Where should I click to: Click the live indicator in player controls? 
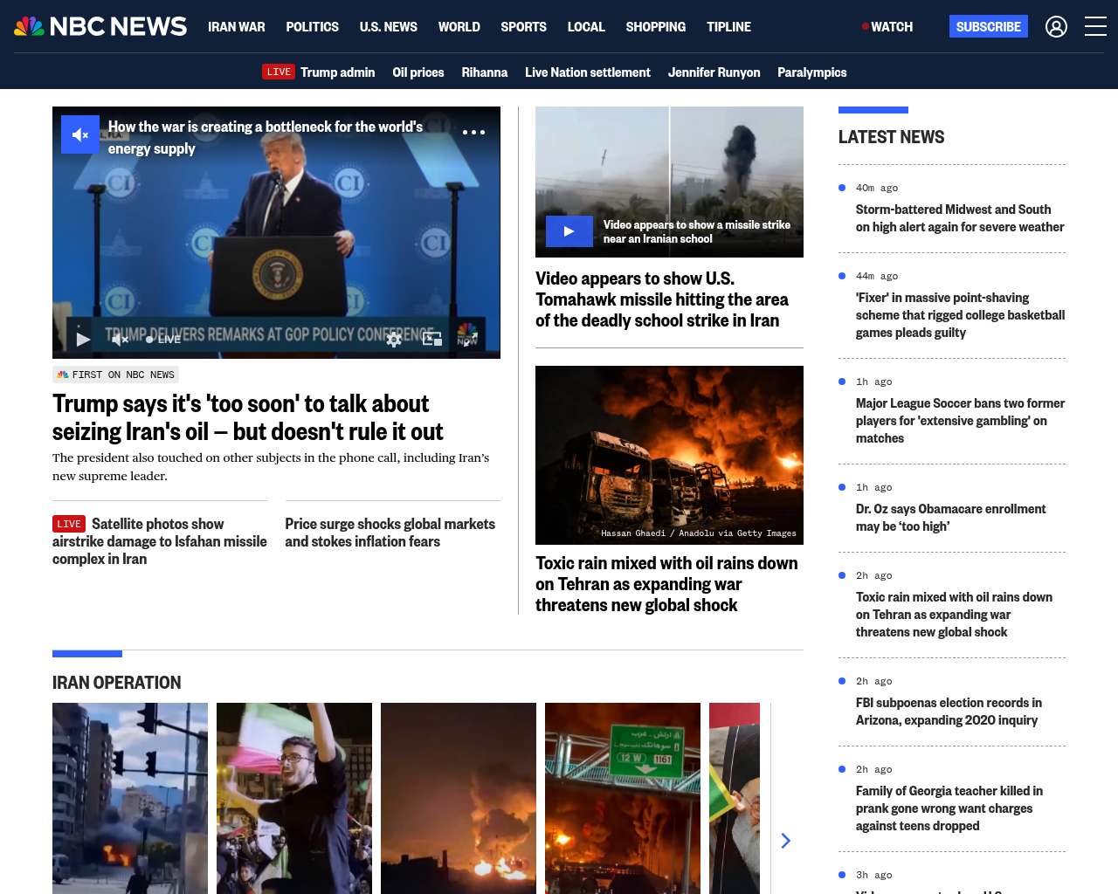coord(163,340)
